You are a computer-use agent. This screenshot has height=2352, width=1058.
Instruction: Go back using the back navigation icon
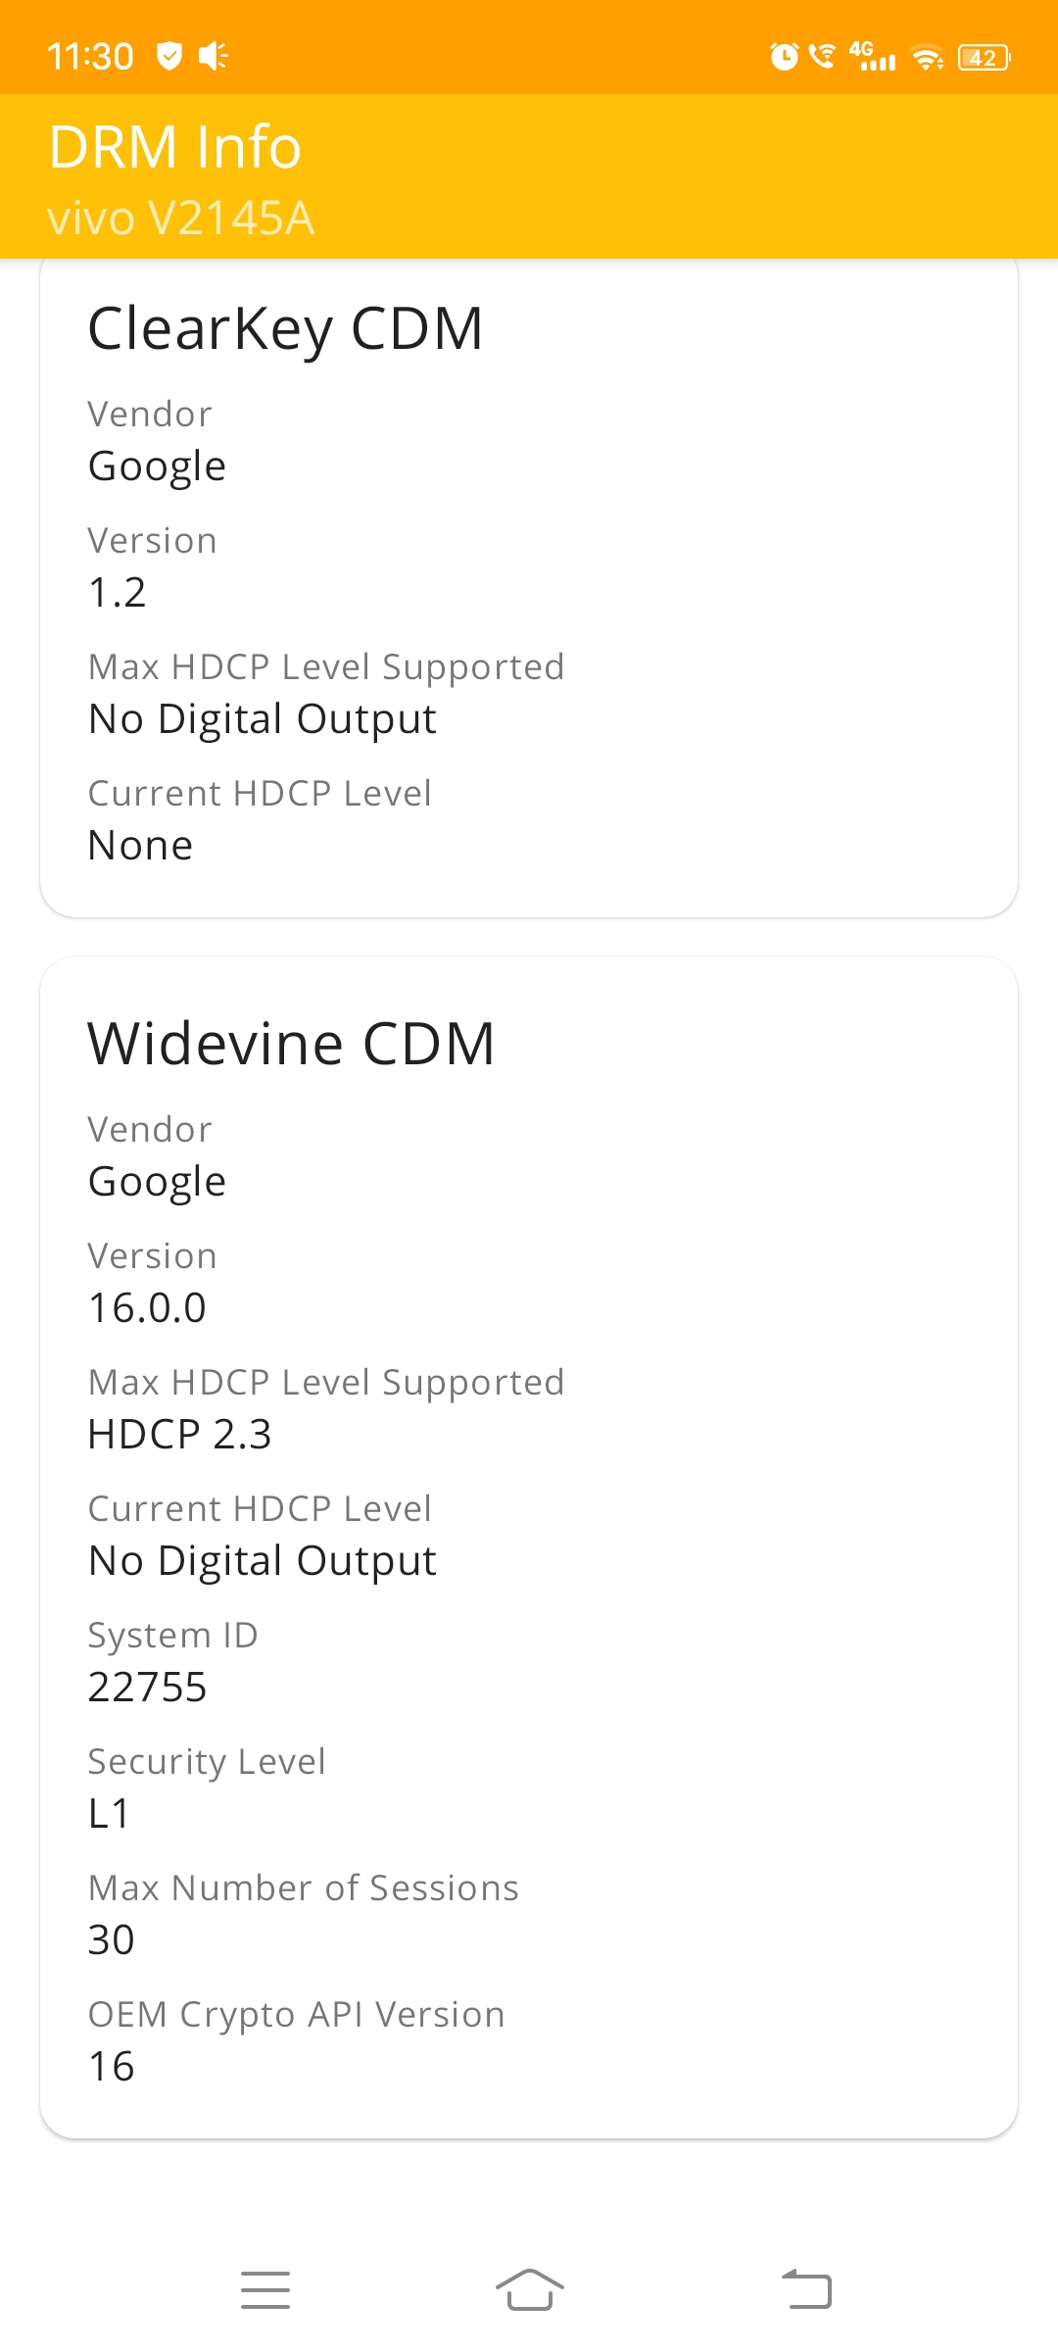click(806, 2289)
